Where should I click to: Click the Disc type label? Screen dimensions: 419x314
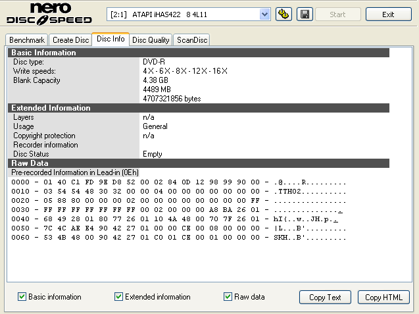(x=28, y=62)
